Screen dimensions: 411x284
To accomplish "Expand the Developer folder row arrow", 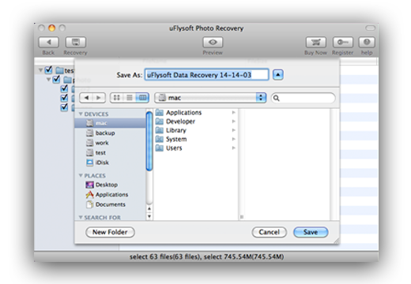I will coord(233,121).
